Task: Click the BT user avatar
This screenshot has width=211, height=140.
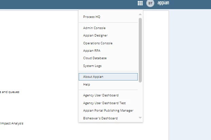Action: (x=150, y=3)
